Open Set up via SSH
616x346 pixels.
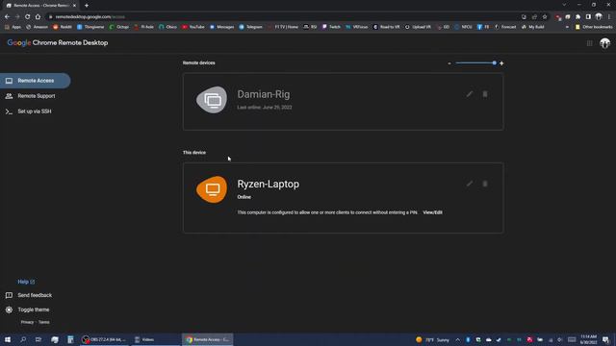click(36, 111)
